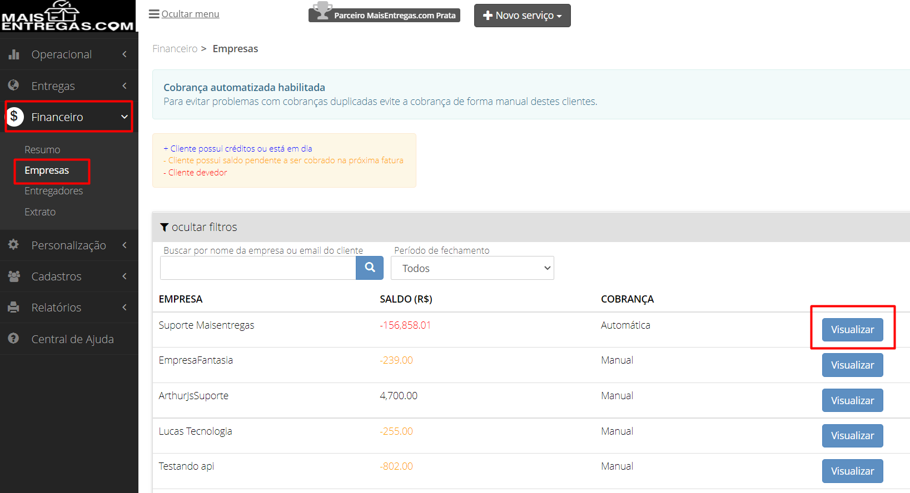Click the 4,700.00 balance value
910x493 pixels.
[399, 396]
